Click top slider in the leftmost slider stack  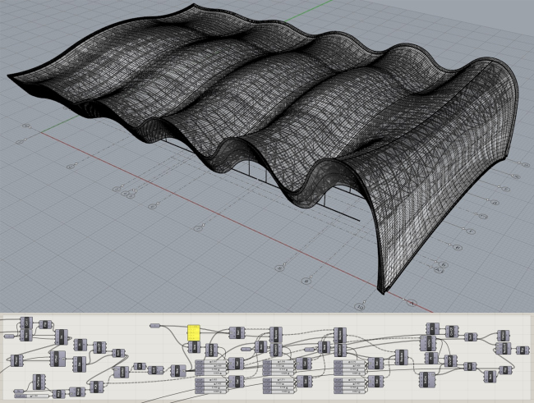(209, 361)
